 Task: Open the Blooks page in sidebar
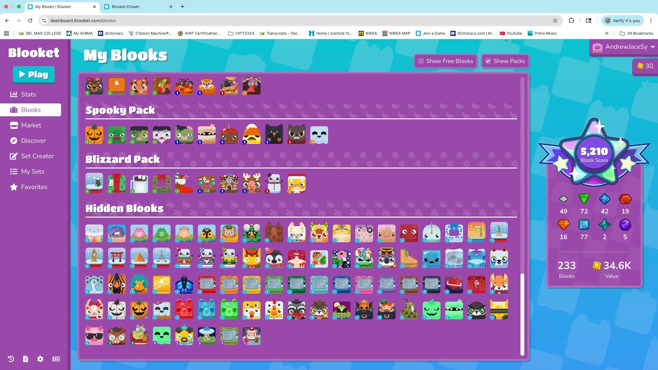30,110
